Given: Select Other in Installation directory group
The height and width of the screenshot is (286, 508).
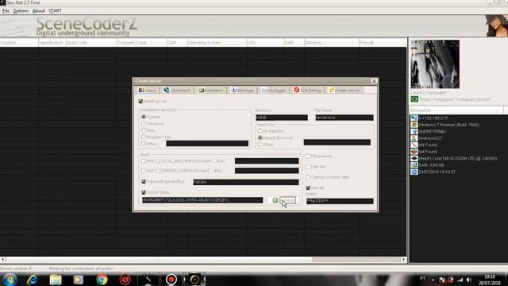Looking at the screenshot, I should (x=144, y=144).
